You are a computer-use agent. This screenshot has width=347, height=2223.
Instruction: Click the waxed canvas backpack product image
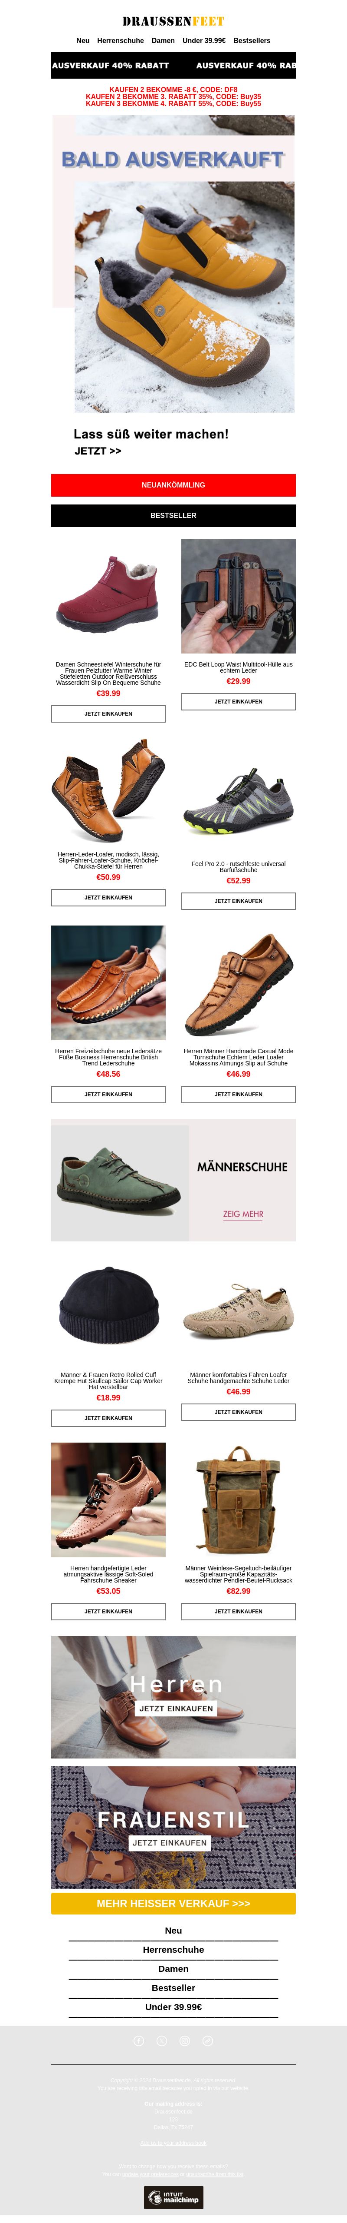point(239,1500)
